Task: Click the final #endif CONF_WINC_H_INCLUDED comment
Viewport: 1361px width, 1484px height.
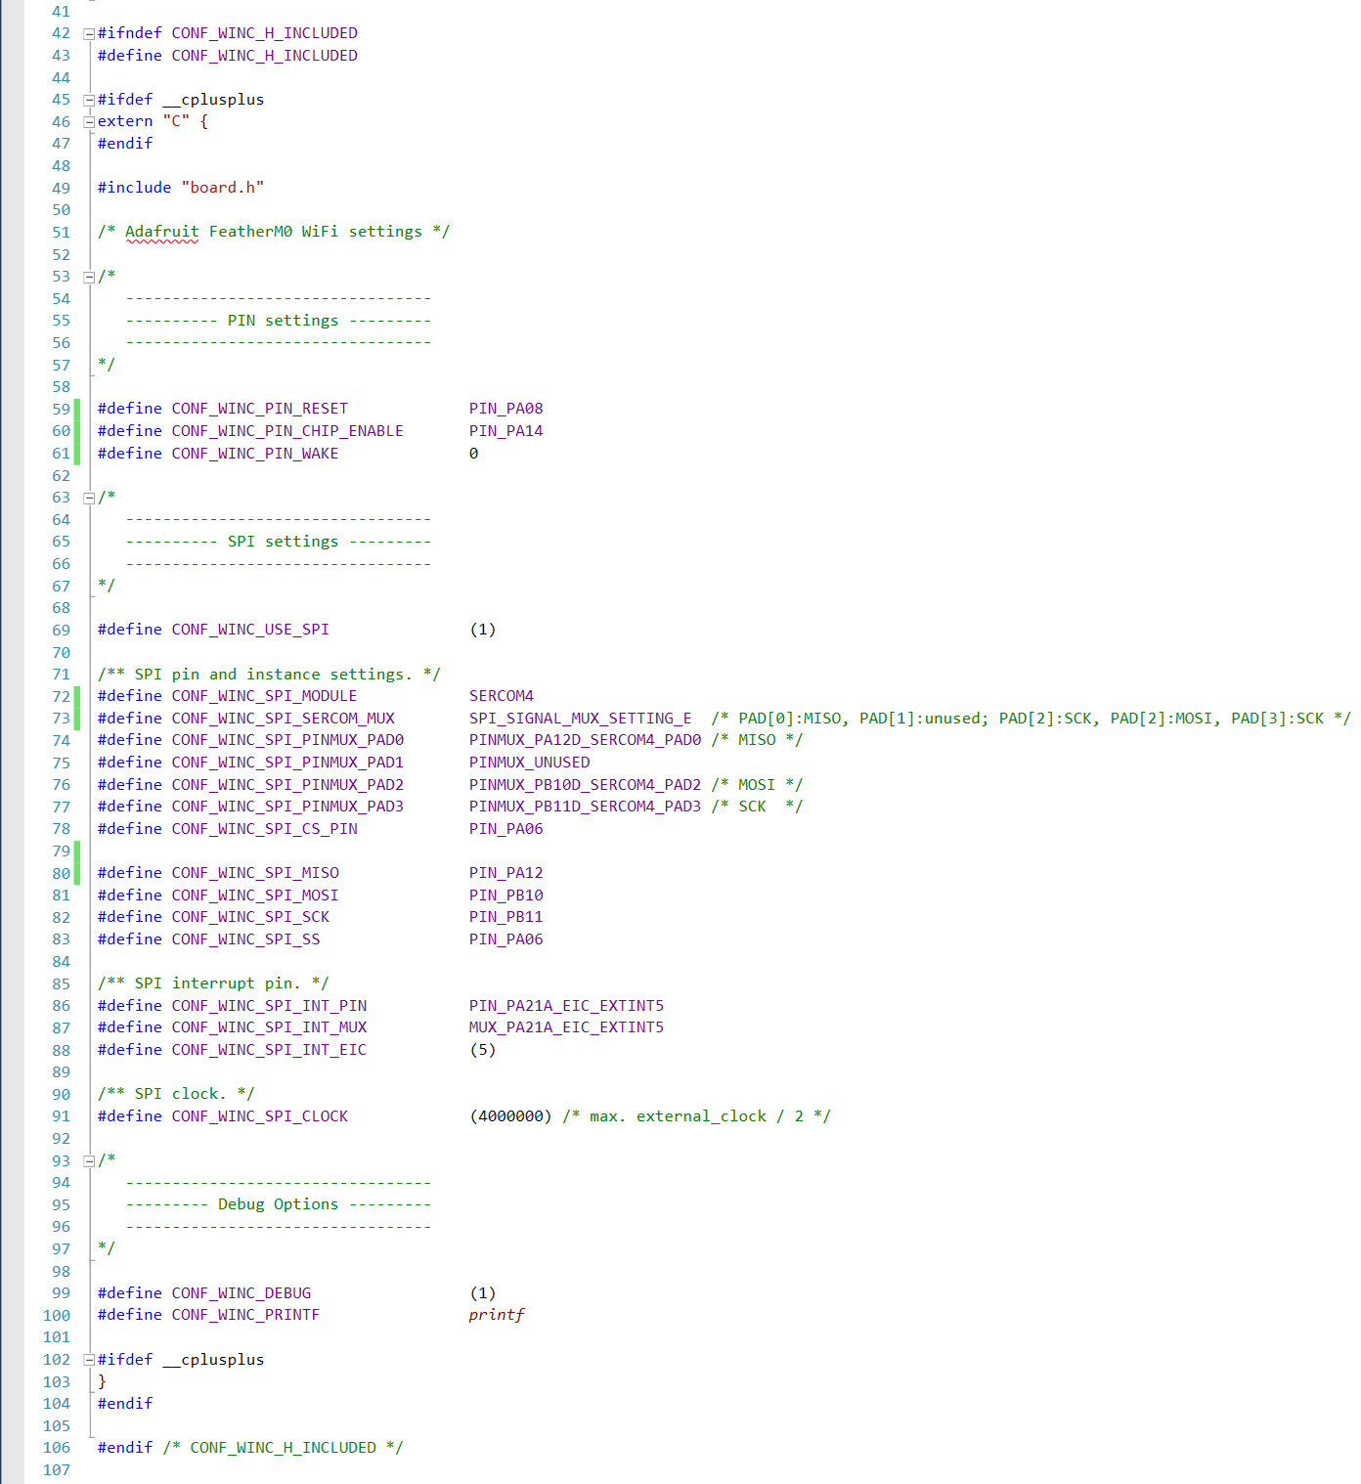Action: (x=284, y=1448)
